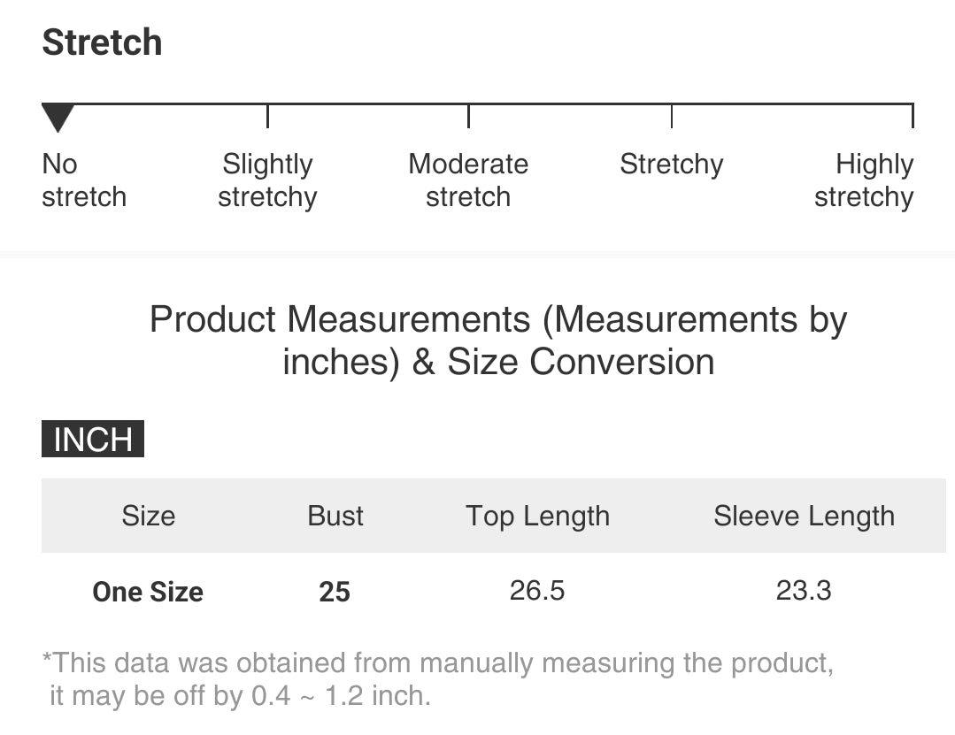Click the black stretch indicator triangle
955x735 pixels.
58,117
